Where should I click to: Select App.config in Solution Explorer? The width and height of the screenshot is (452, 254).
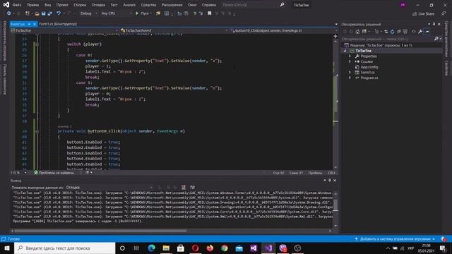pyautogui.click(x=369, y=67)
